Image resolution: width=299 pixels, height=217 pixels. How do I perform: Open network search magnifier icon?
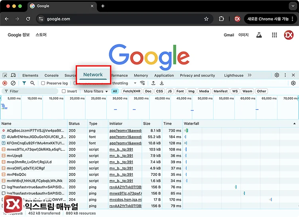(x=33, y=83)
